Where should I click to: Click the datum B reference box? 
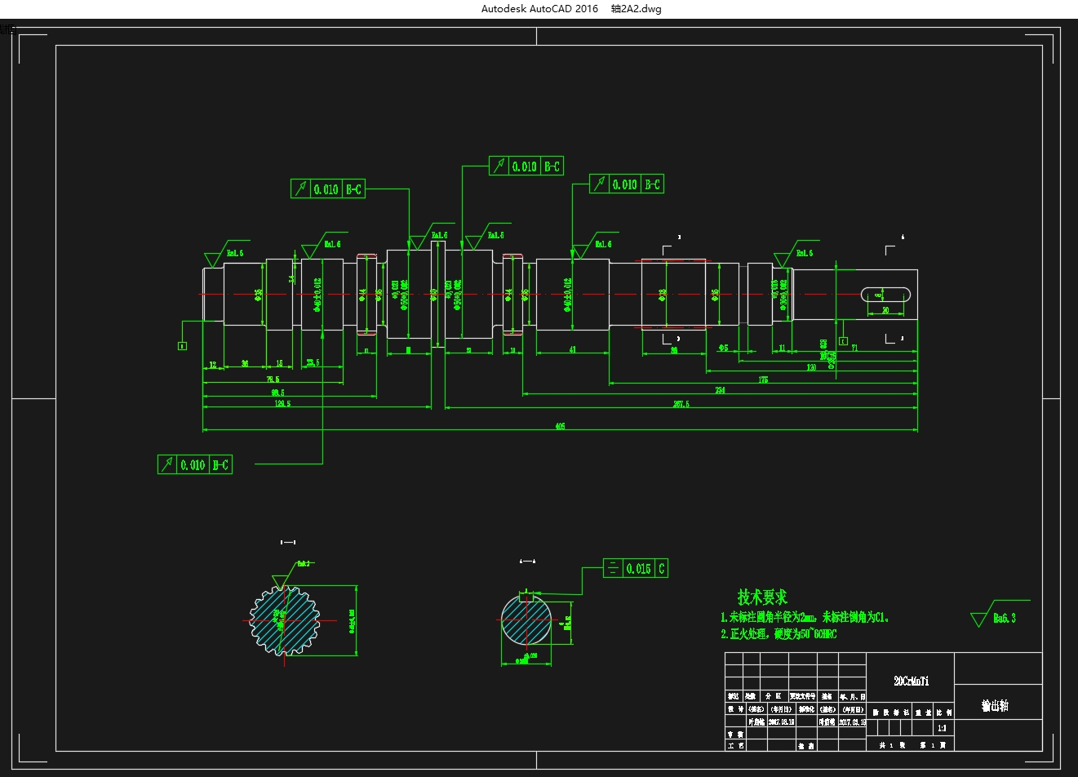click(182, 346)
